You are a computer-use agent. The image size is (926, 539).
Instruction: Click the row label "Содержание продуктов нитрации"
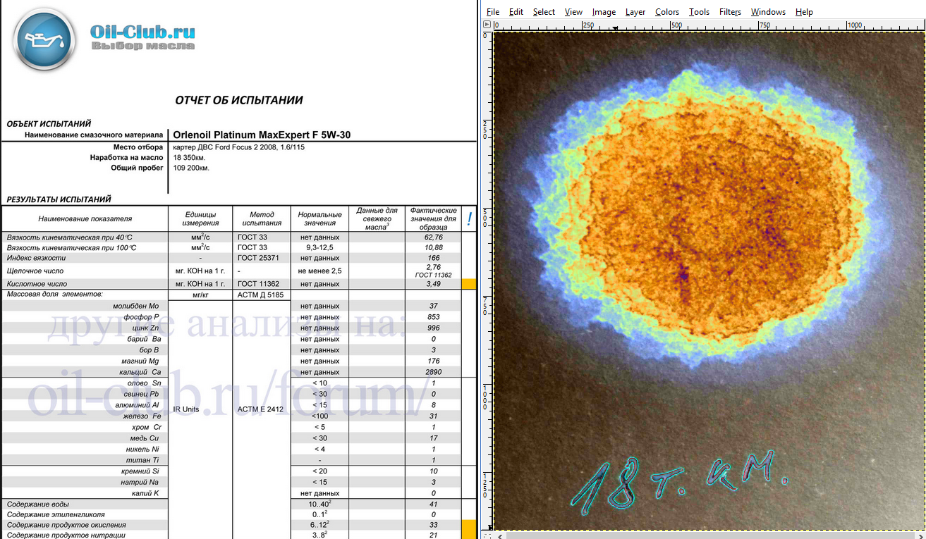[x=65, y=535]
